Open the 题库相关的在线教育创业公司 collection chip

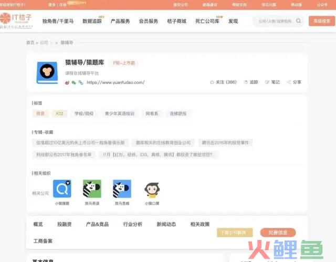coord(163,143)
